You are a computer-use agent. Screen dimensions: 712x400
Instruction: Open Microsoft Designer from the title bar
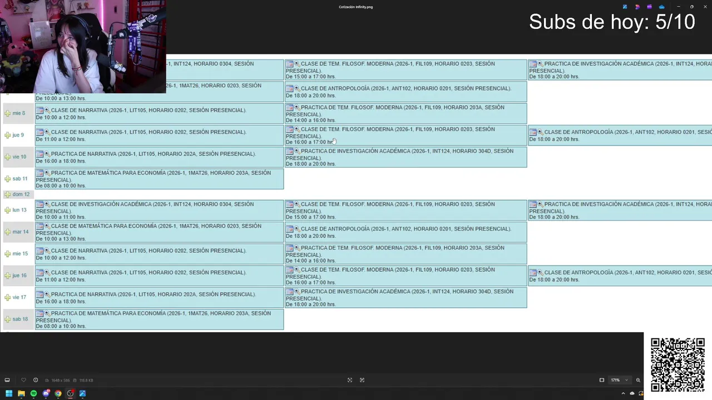tap(637, 7)
